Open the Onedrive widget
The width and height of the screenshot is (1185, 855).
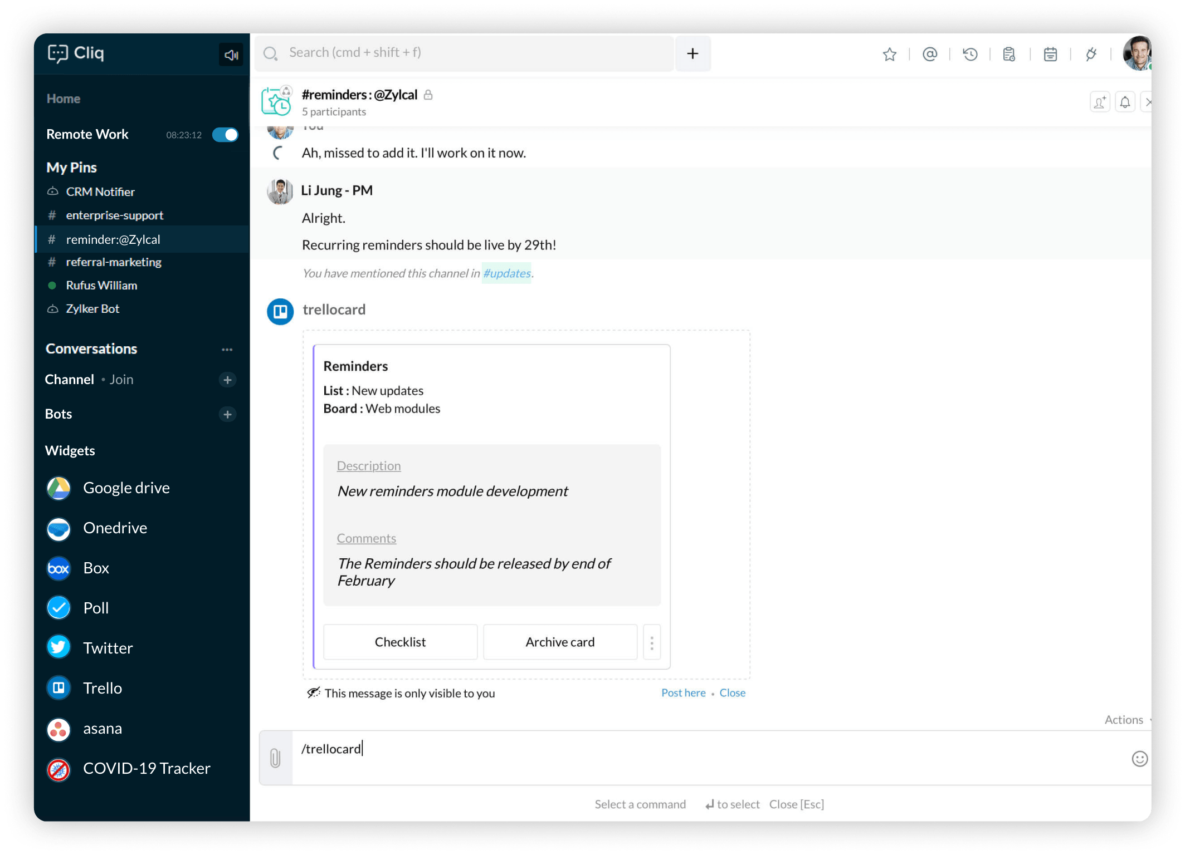97,528
